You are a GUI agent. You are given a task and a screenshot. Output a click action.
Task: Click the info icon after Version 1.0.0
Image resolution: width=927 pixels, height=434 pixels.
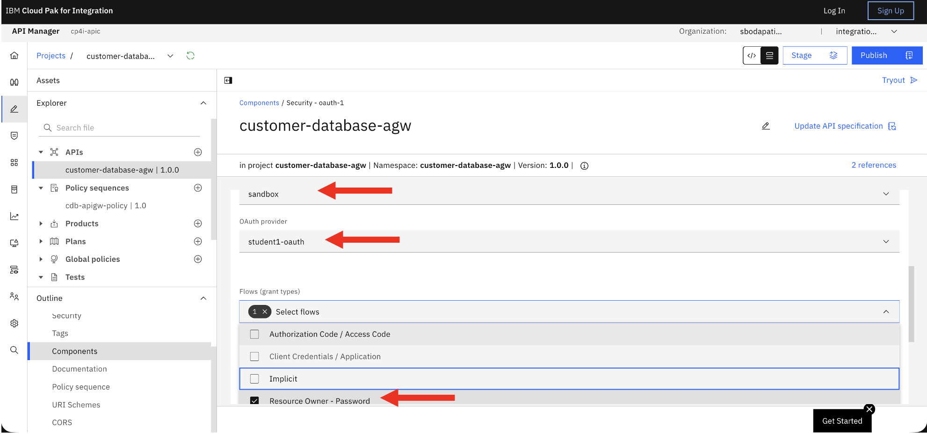(584, 166)
